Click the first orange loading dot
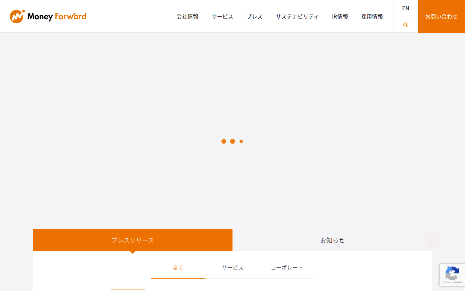Image resolution: width=465 pixels, height=291 pixels. [x=224, y=141]
